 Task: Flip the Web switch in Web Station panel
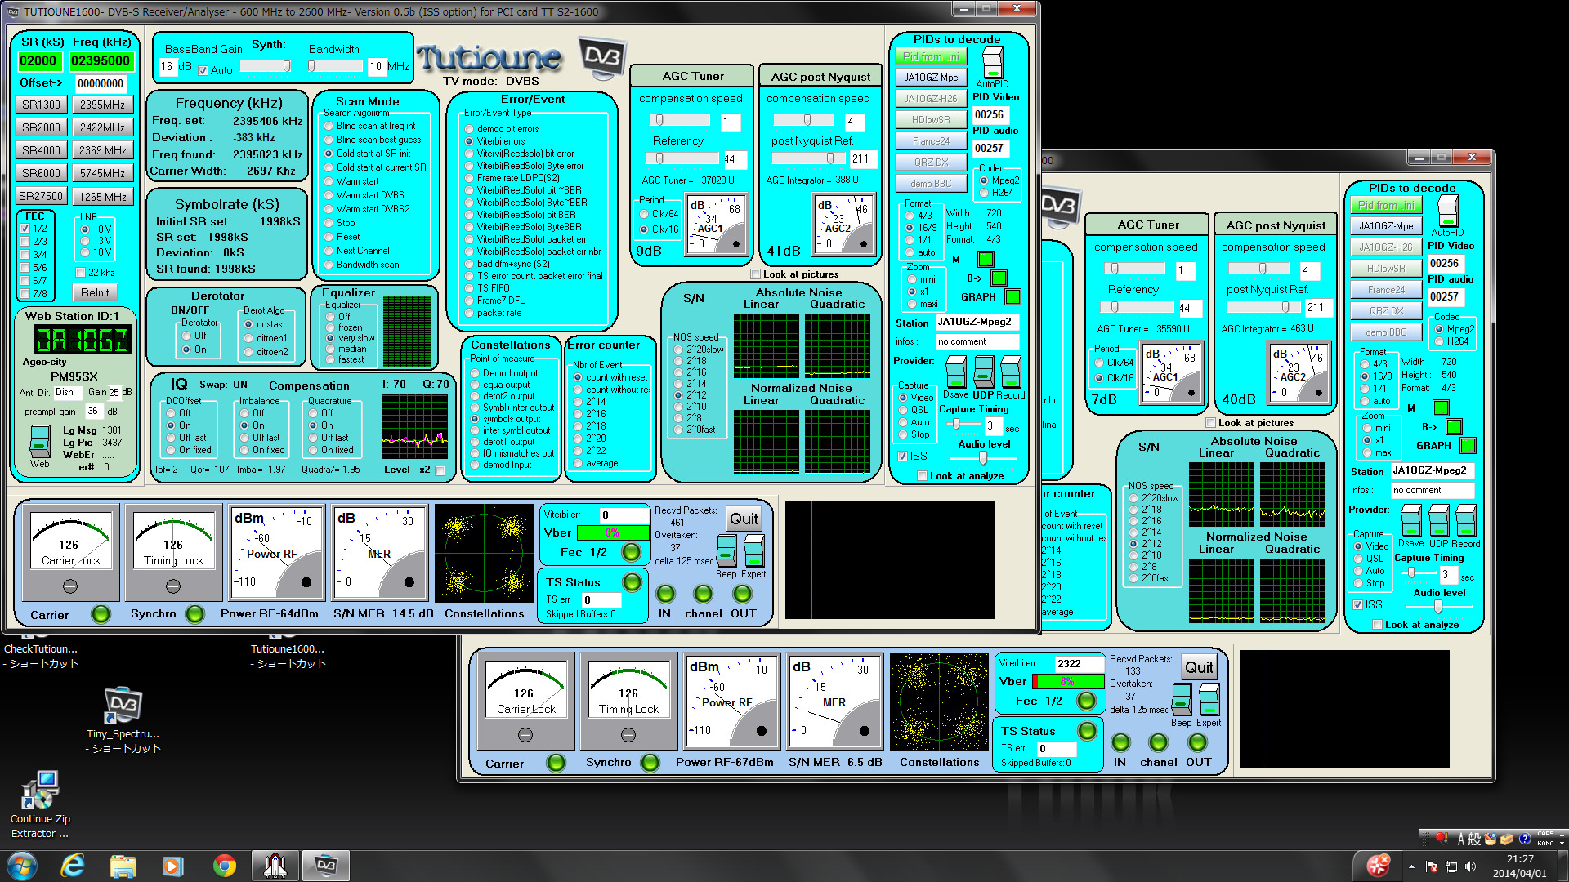click(x=39, y=441)
